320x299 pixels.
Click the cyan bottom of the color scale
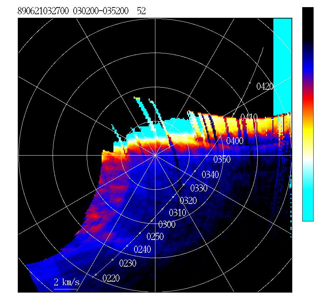(308, 204)
